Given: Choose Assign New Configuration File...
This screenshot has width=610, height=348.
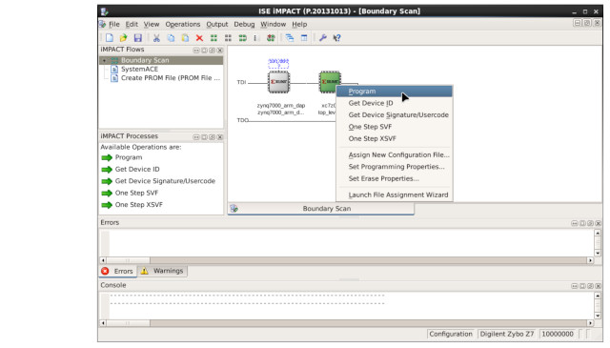Looking at the screenshot, I should 394,154.
